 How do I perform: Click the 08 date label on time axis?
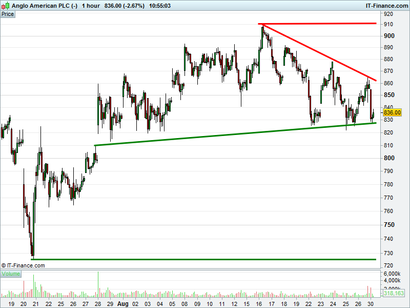[185, 304]
